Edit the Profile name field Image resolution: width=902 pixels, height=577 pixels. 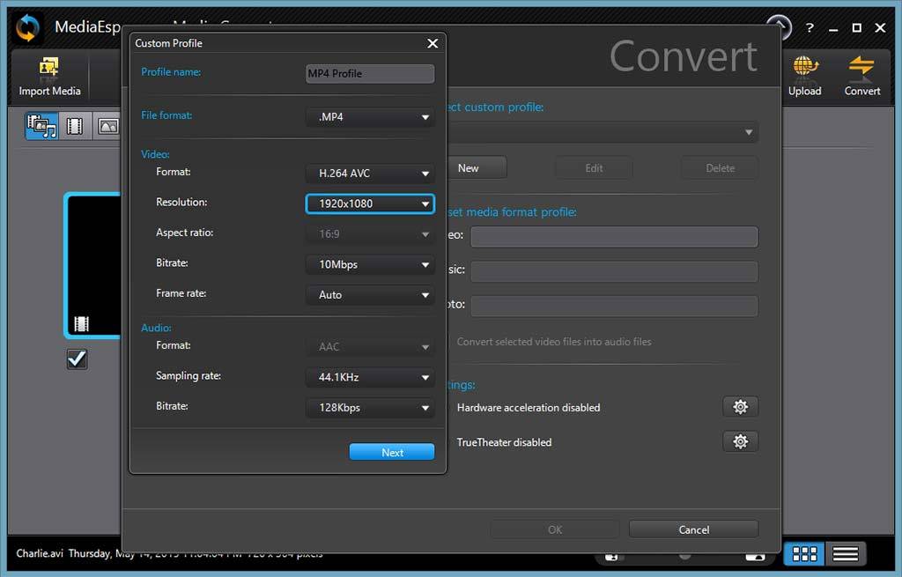tap(370, 74)
